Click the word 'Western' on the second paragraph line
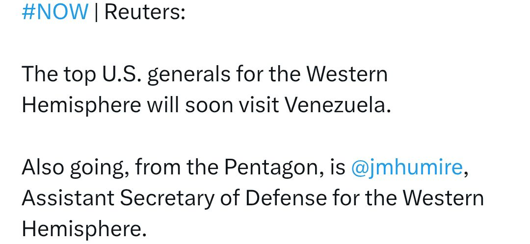The width and height of the screenshot is (530, 244). (347, 74)
